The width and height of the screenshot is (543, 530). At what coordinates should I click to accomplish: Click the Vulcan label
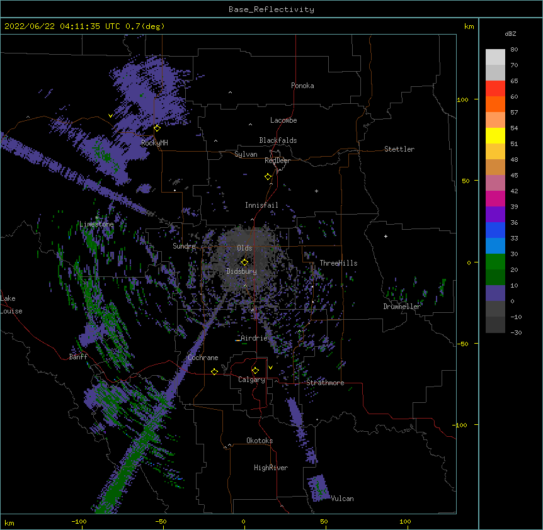[342, 499]
